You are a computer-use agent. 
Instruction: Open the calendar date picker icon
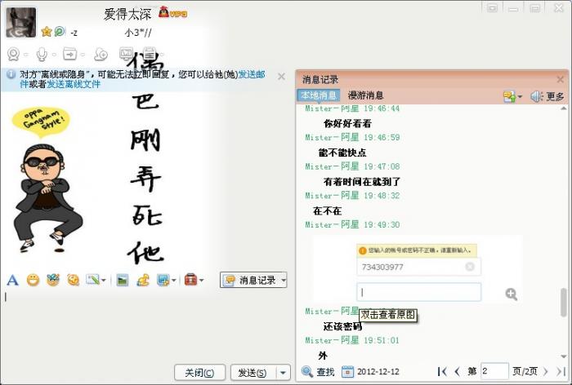click(x=347, y=371)
